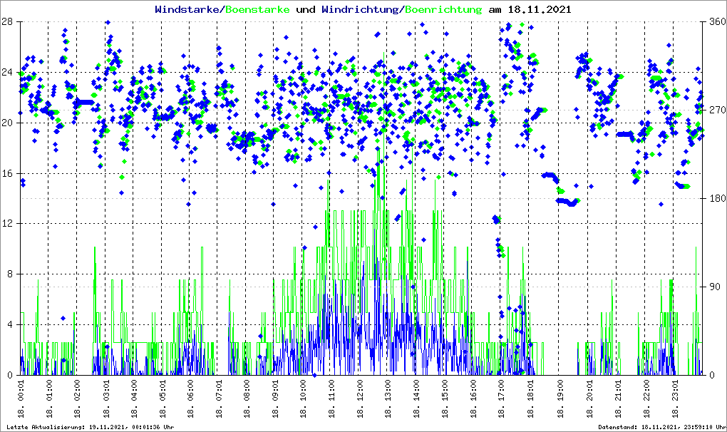The image size is (727, 432).
Task: Click the date "18.11.2021" in chart title
Action: pyautogui.click(x=539, y=10)
